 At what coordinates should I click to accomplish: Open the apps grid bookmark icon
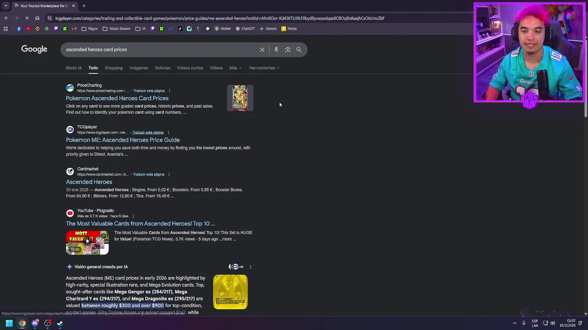click(6, 28)
